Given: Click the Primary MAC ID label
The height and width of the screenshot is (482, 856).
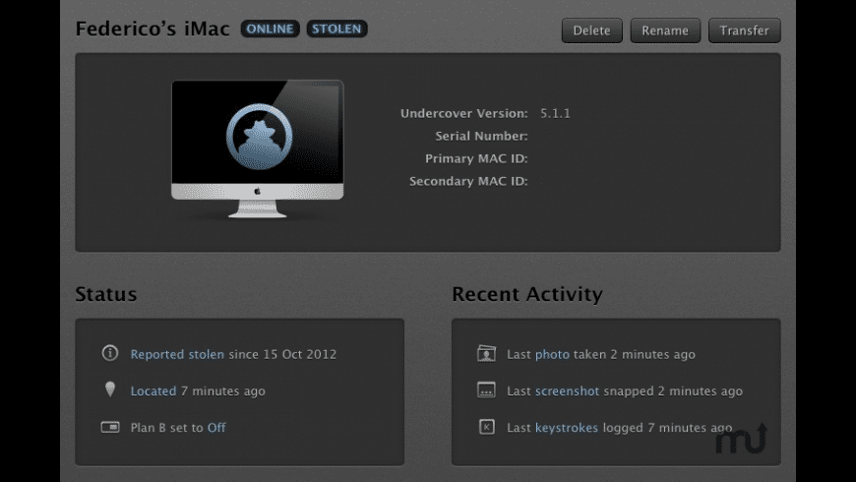Looking at the screenshot, I should pyautogui.click(x=476, y=158).
